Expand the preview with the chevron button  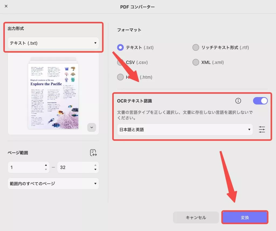pos(92,127)
